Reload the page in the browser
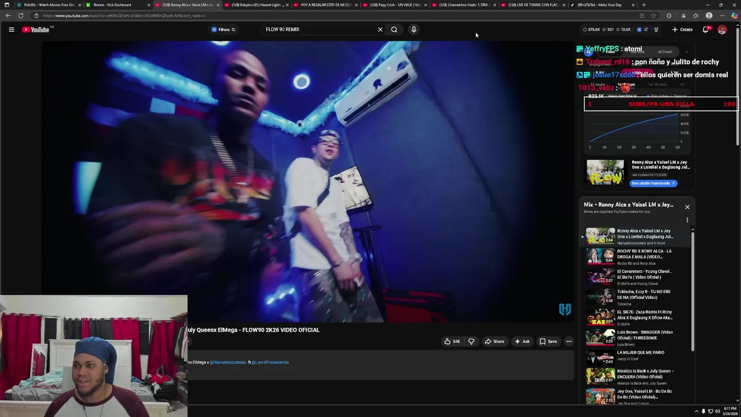The image size is (741, 417). [x=21, y=16]
